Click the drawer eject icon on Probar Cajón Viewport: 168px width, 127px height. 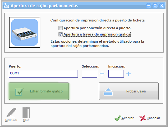point(108,92)
